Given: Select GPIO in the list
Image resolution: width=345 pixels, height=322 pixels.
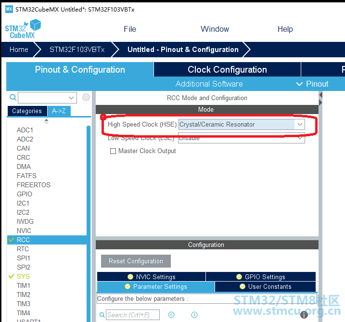Looking at the screenshot, I should [25, 194].
